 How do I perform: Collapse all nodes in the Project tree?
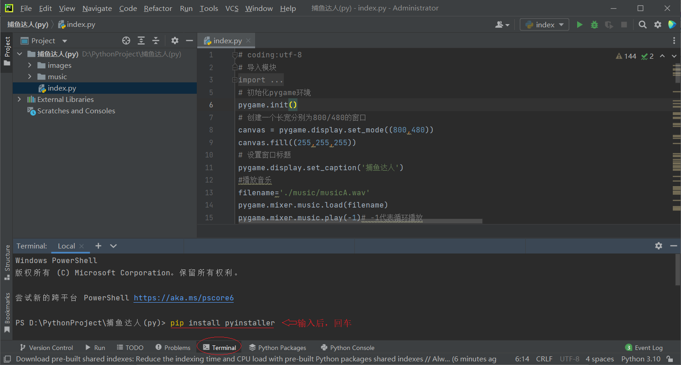pos(156,41)
